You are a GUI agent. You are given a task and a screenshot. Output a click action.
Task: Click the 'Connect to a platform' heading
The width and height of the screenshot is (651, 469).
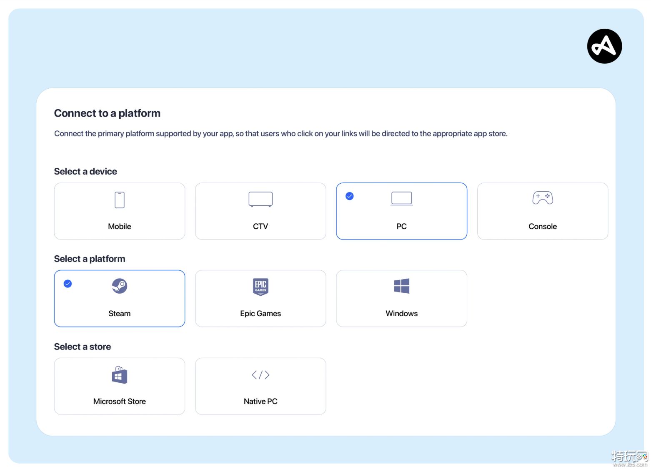tap(107, 113)
